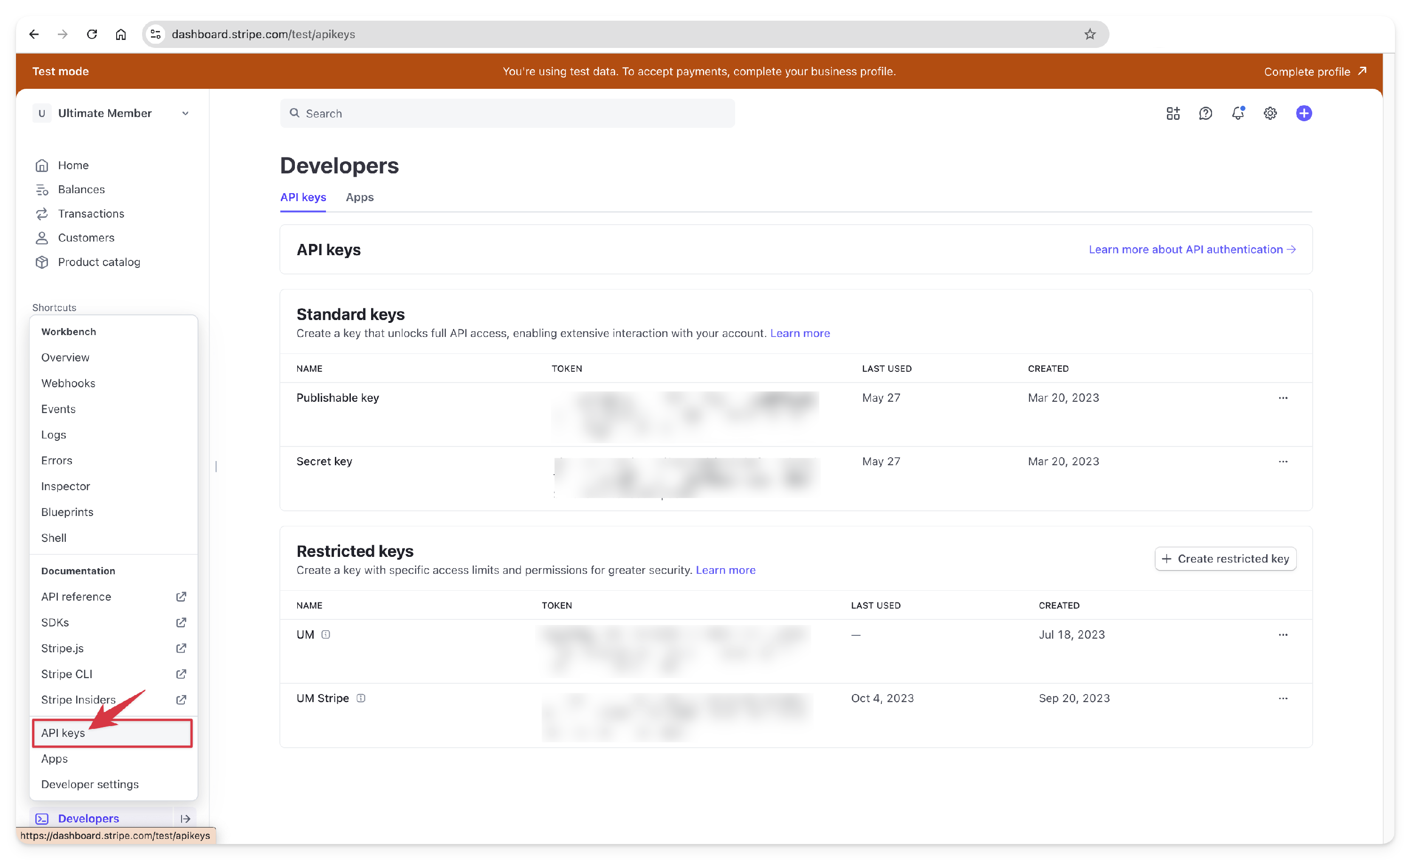1411x860 pixels.
Task: Open SDKs external link icon
Action: click(181, 623)
